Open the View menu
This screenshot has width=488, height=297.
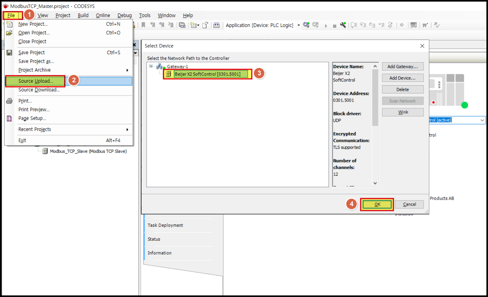click(x=43, y=15)
